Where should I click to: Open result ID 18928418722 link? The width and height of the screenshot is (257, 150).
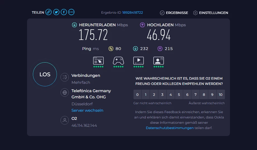[x=133, y=13]
